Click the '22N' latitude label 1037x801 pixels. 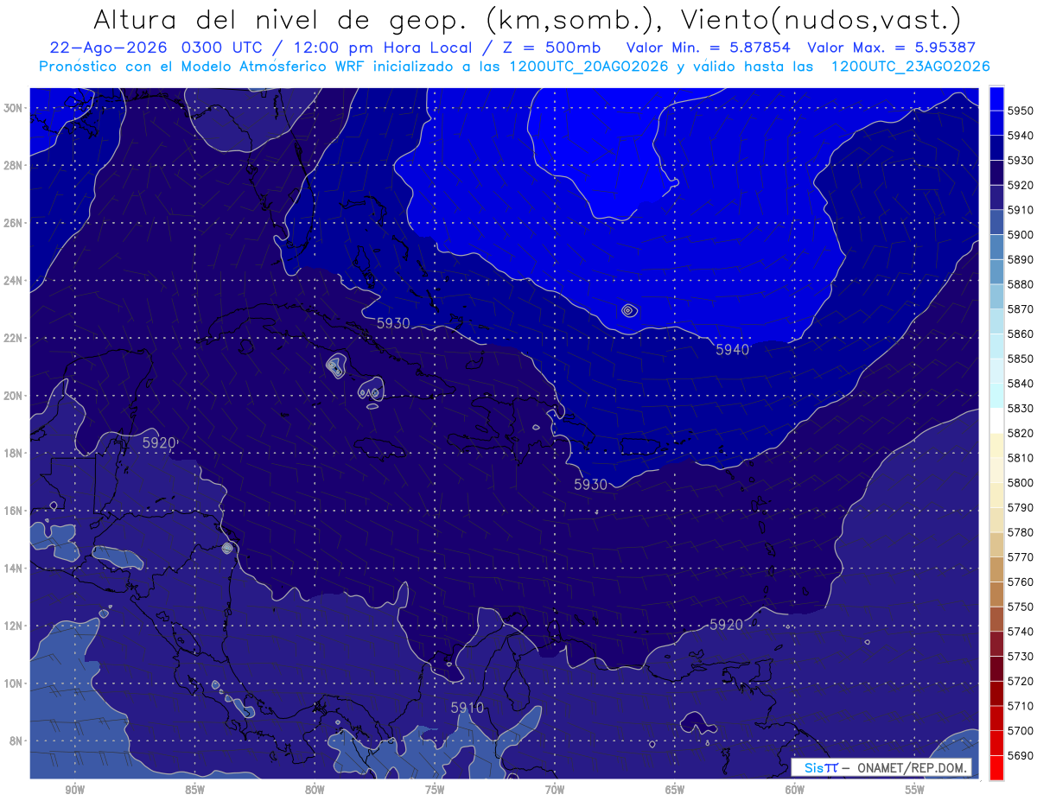[13, 338]
